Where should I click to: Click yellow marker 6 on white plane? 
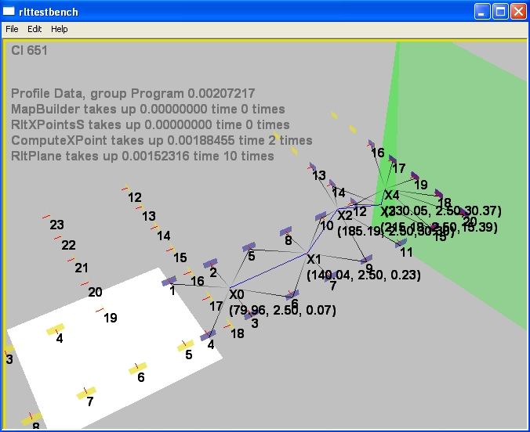click(x=138, y=368)
